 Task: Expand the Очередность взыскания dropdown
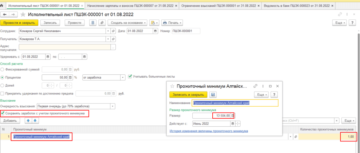pos(112,106)
